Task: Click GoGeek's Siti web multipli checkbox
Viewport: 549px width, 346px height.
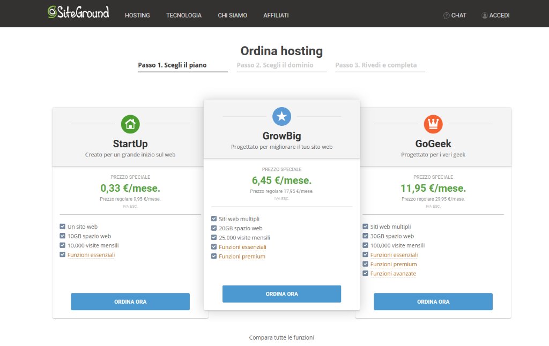Action: pyautogui.click(x=365, y=227)
